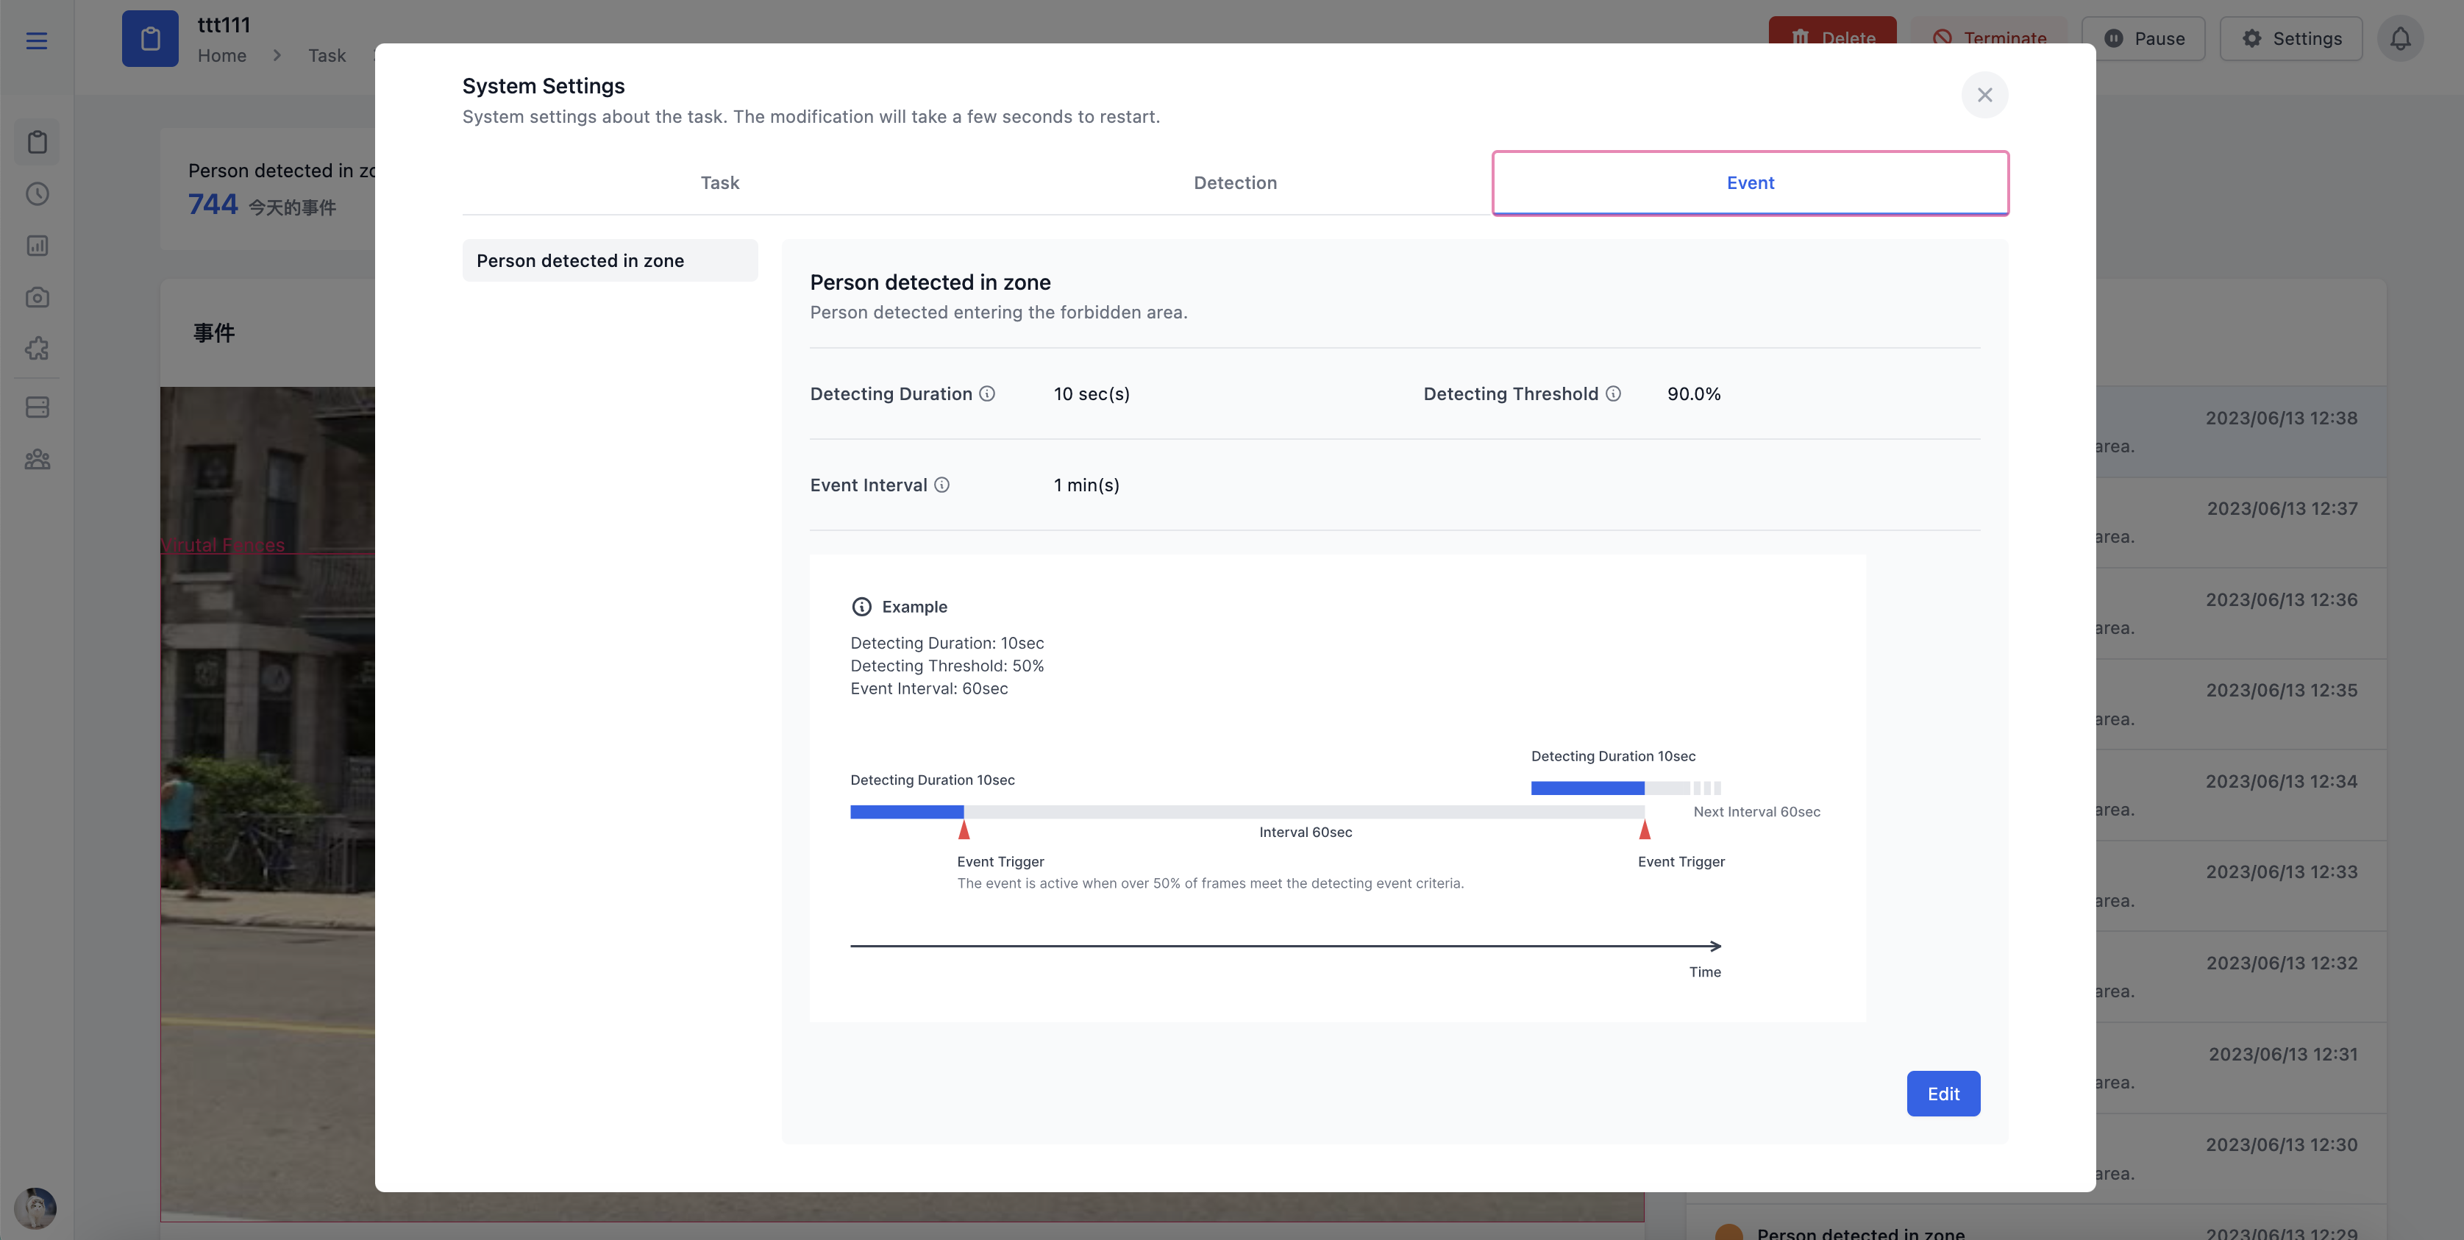Screen dimensions: 2464x1240
Task: Click Detecting Threshold info icon
Action: (1613, 393)
